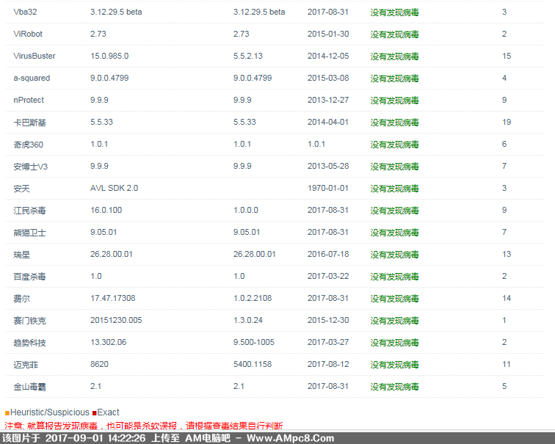
Task: Select the 卡巴斯基 scanner name
Action: 29,123
